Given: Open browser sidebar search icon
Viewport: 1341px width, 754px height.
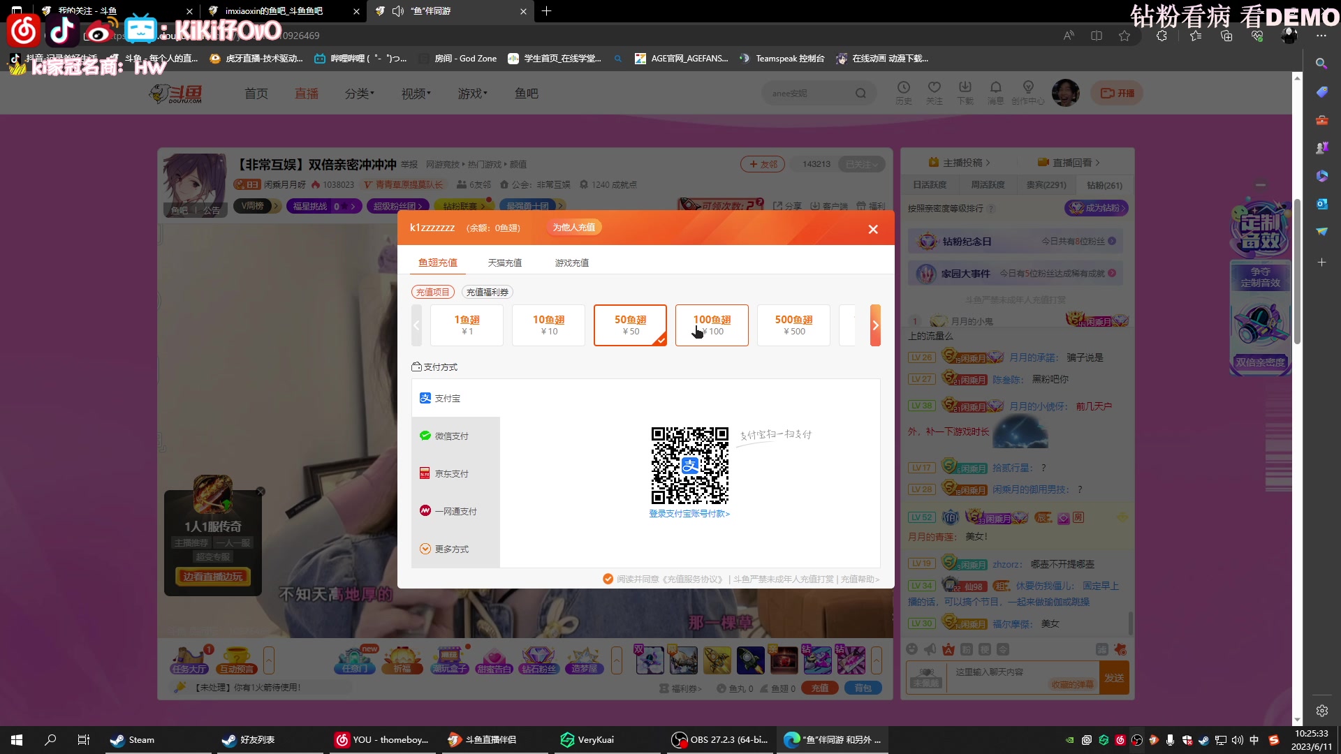Looking at the screenshot, I should pos(1321,64).
